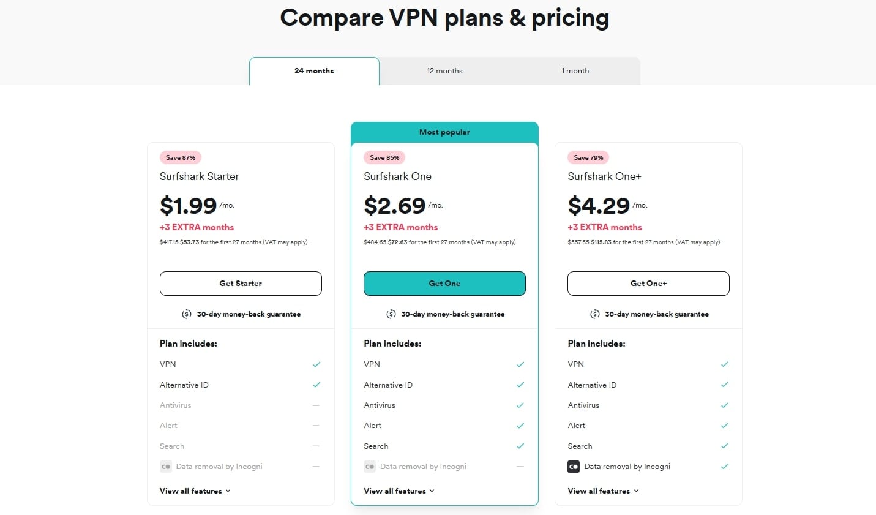Select the 24 months tab

(x=314, y=71)
